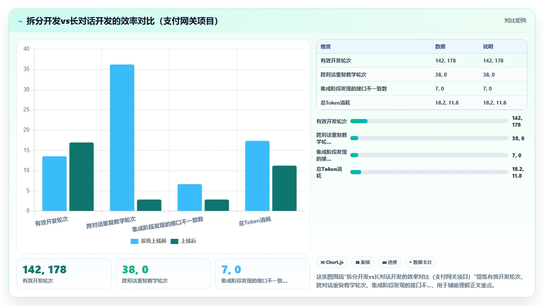The image size is (544, 306).
Task: Select the 进度 tag chip
Action: [390, 262]
